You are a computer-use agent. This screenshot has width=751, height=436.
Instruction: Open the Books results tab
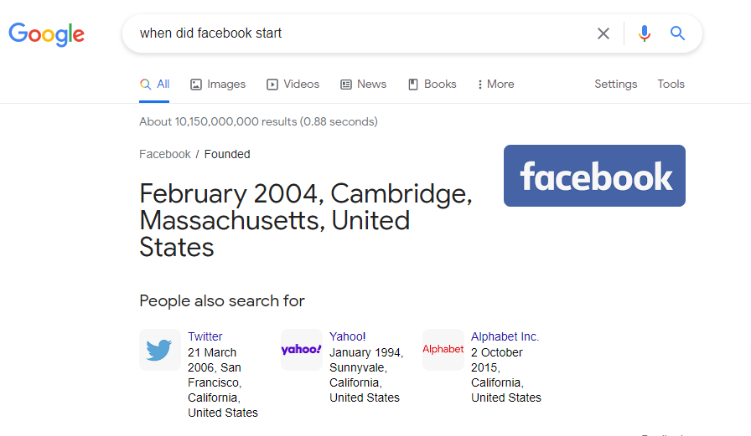point(432,85)
